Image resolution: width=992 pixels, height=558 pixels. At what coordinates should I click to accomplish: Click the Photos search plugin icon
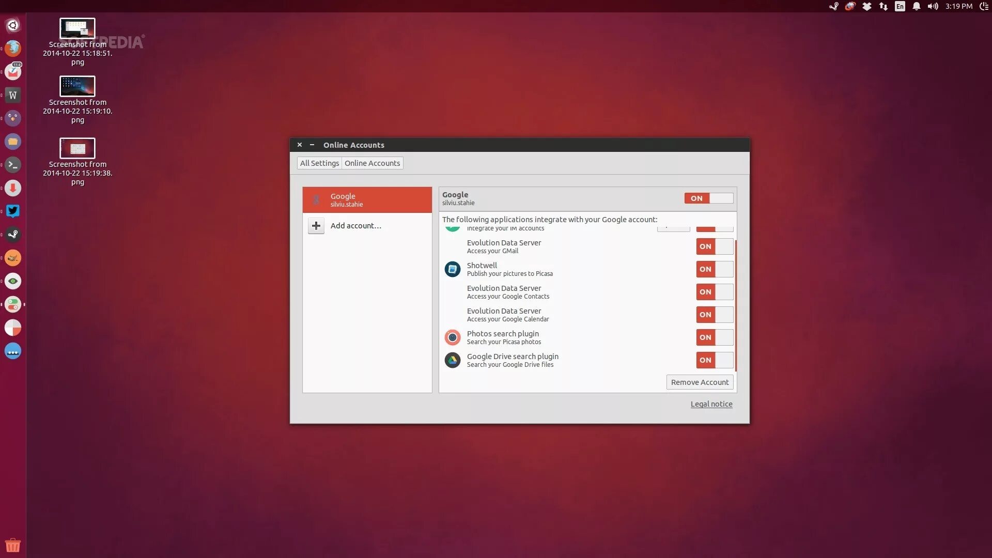click(x=453, y=337)
